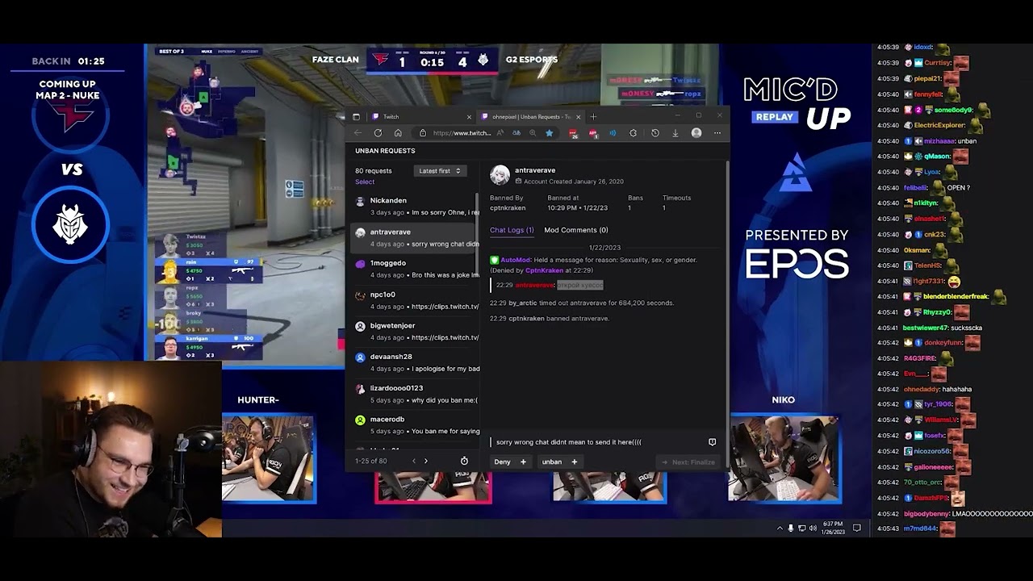Open network settings from the system tray
Viewport: 1033px width, 581px height.
(801, 528)
